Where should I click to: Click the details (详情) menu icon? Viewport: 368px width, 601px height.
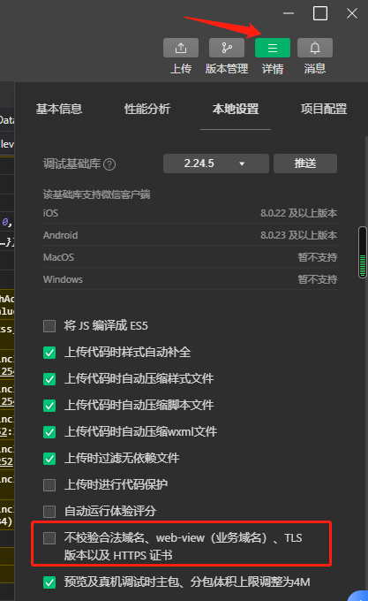(x=273, y=48)
